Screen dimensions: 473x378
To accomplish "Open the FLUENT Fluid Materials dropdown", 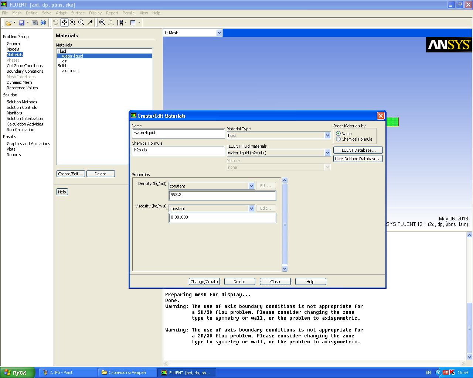I will point(327,153).
